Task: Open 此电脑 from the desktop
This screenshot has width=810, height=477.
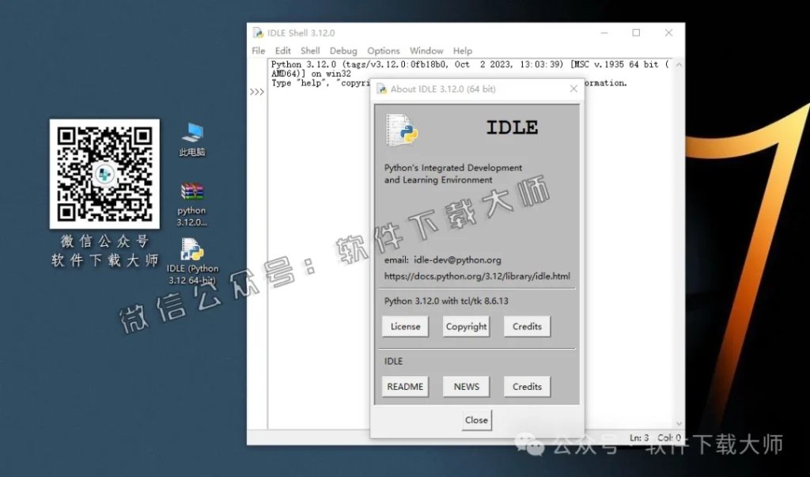Action: (191, 133)
